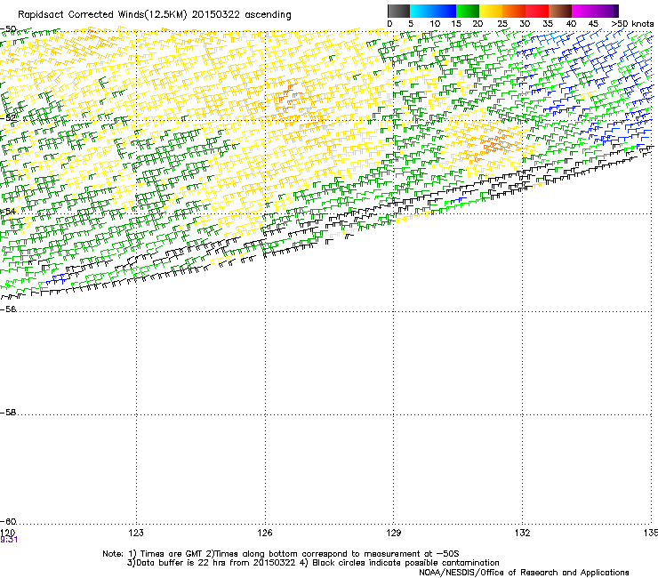Click the word 'ascending' in the title
Screen dimensions: 658x578
[268, 15]
